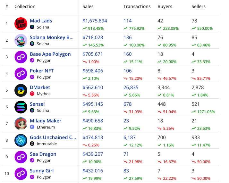Open the DMarket collection logo
The image size is (229, 183).
pos(21,90)
